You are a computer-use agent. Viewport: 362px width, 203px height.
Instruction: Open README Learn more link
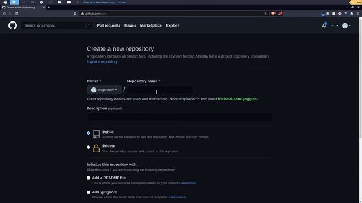click(x=187, y=183)
